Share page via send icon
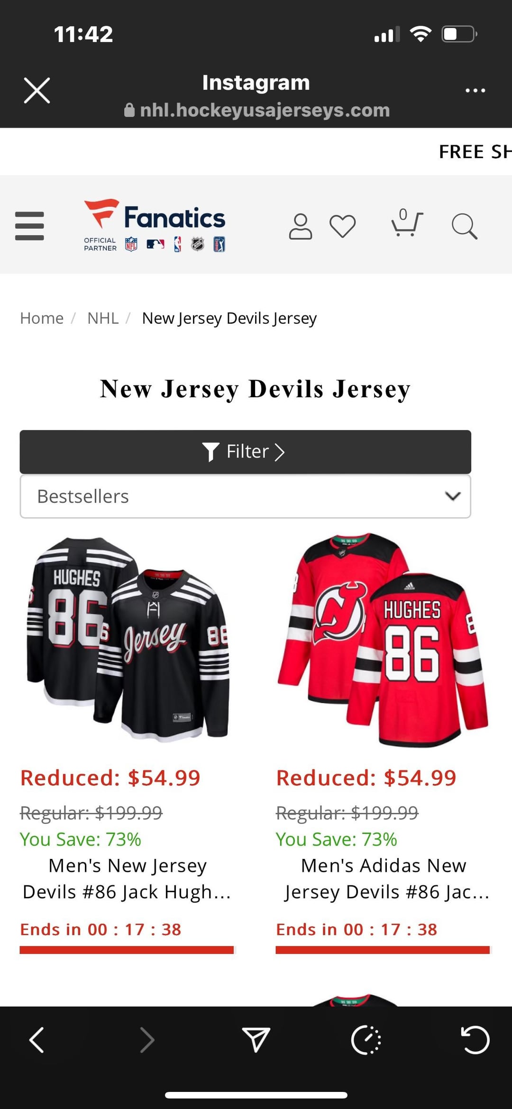 pos(256,1040)
